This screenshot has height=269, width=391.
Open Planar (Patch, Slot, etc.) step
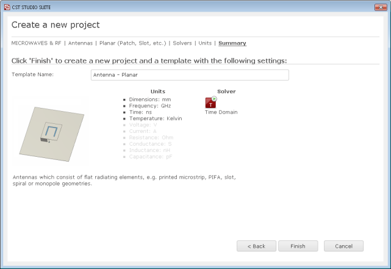(132, 43)
